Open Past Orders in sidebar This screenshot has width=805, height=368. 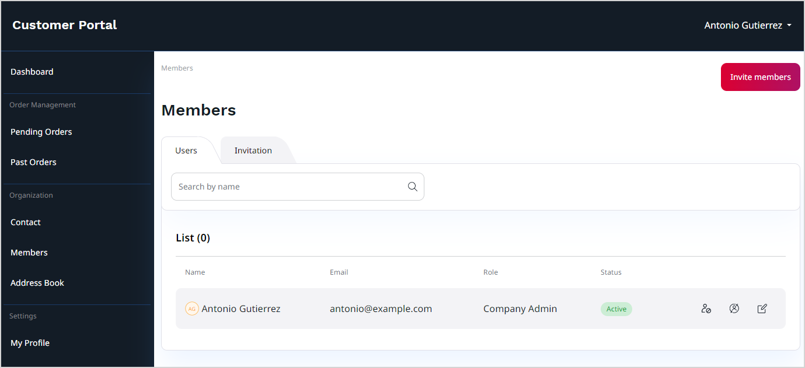(x=34, y=162)
